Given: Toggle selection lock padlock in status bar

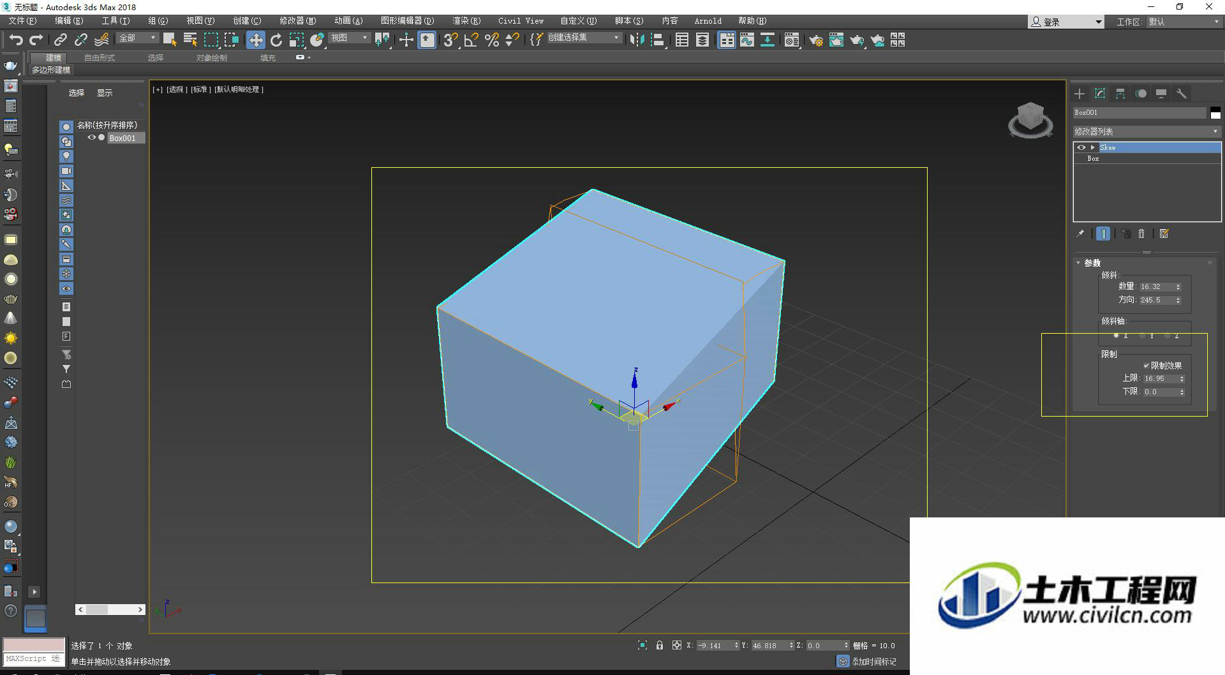Looking at the screenshot, I should (660, 646).
